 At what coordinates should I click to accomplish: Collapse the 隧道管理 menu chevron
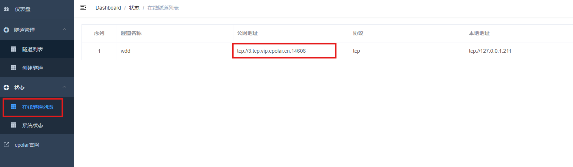(x=64, y=29)
